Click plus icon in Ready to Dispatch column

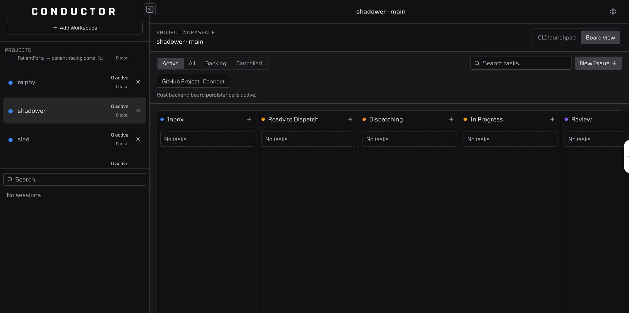(350, 119)
